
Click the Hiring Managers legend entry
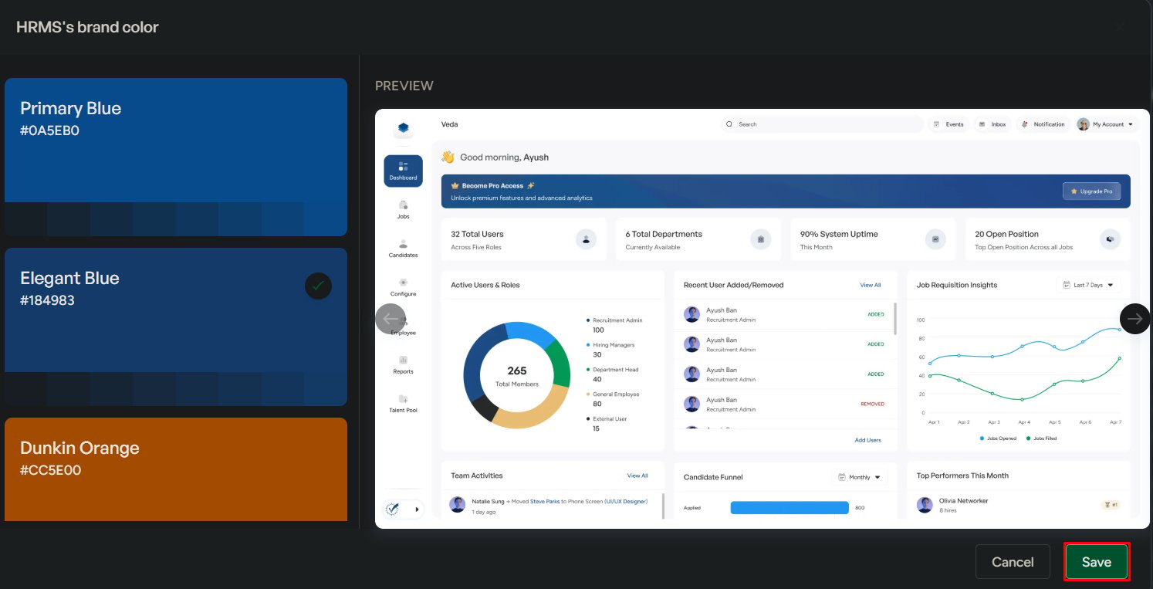[610, 349]
